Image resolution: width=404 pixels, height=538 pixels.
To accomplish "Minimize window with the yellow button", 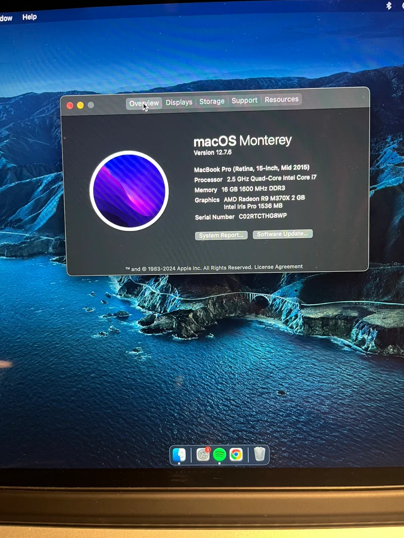I will coord(80,105).
